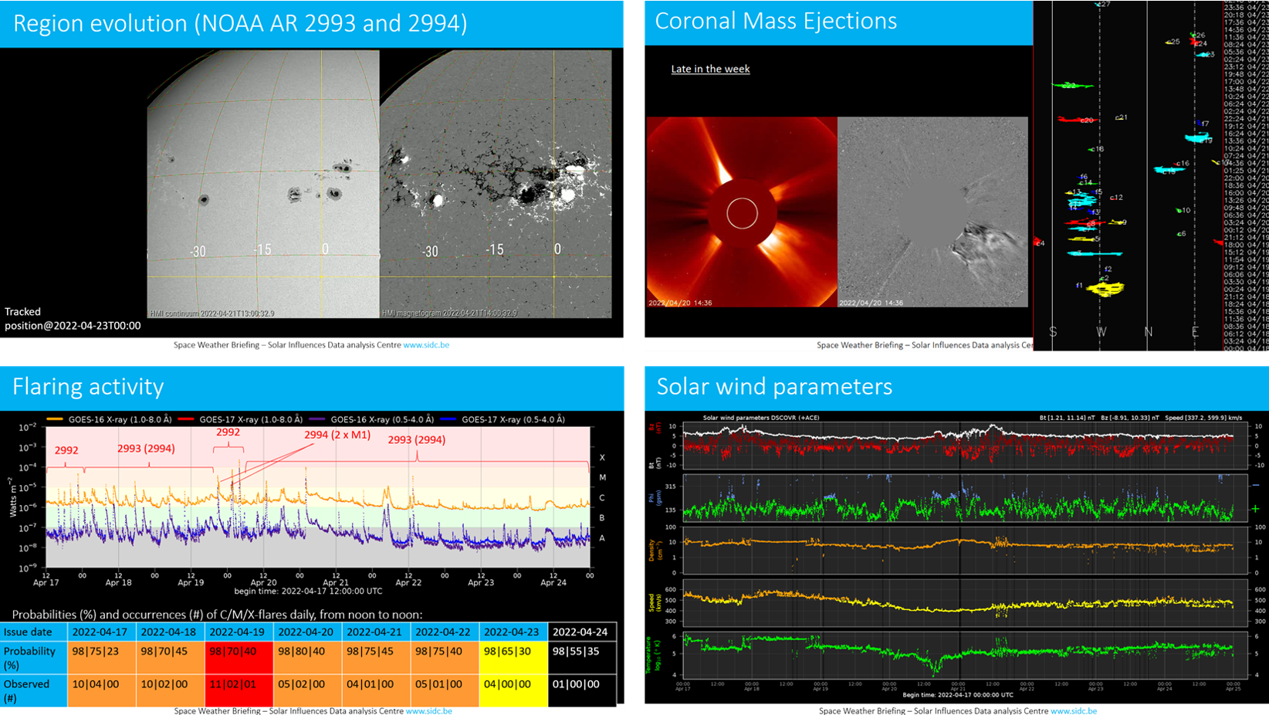Select cyan CME marker c19
The image size is (1269, 715).
[x=1200, y=138]
